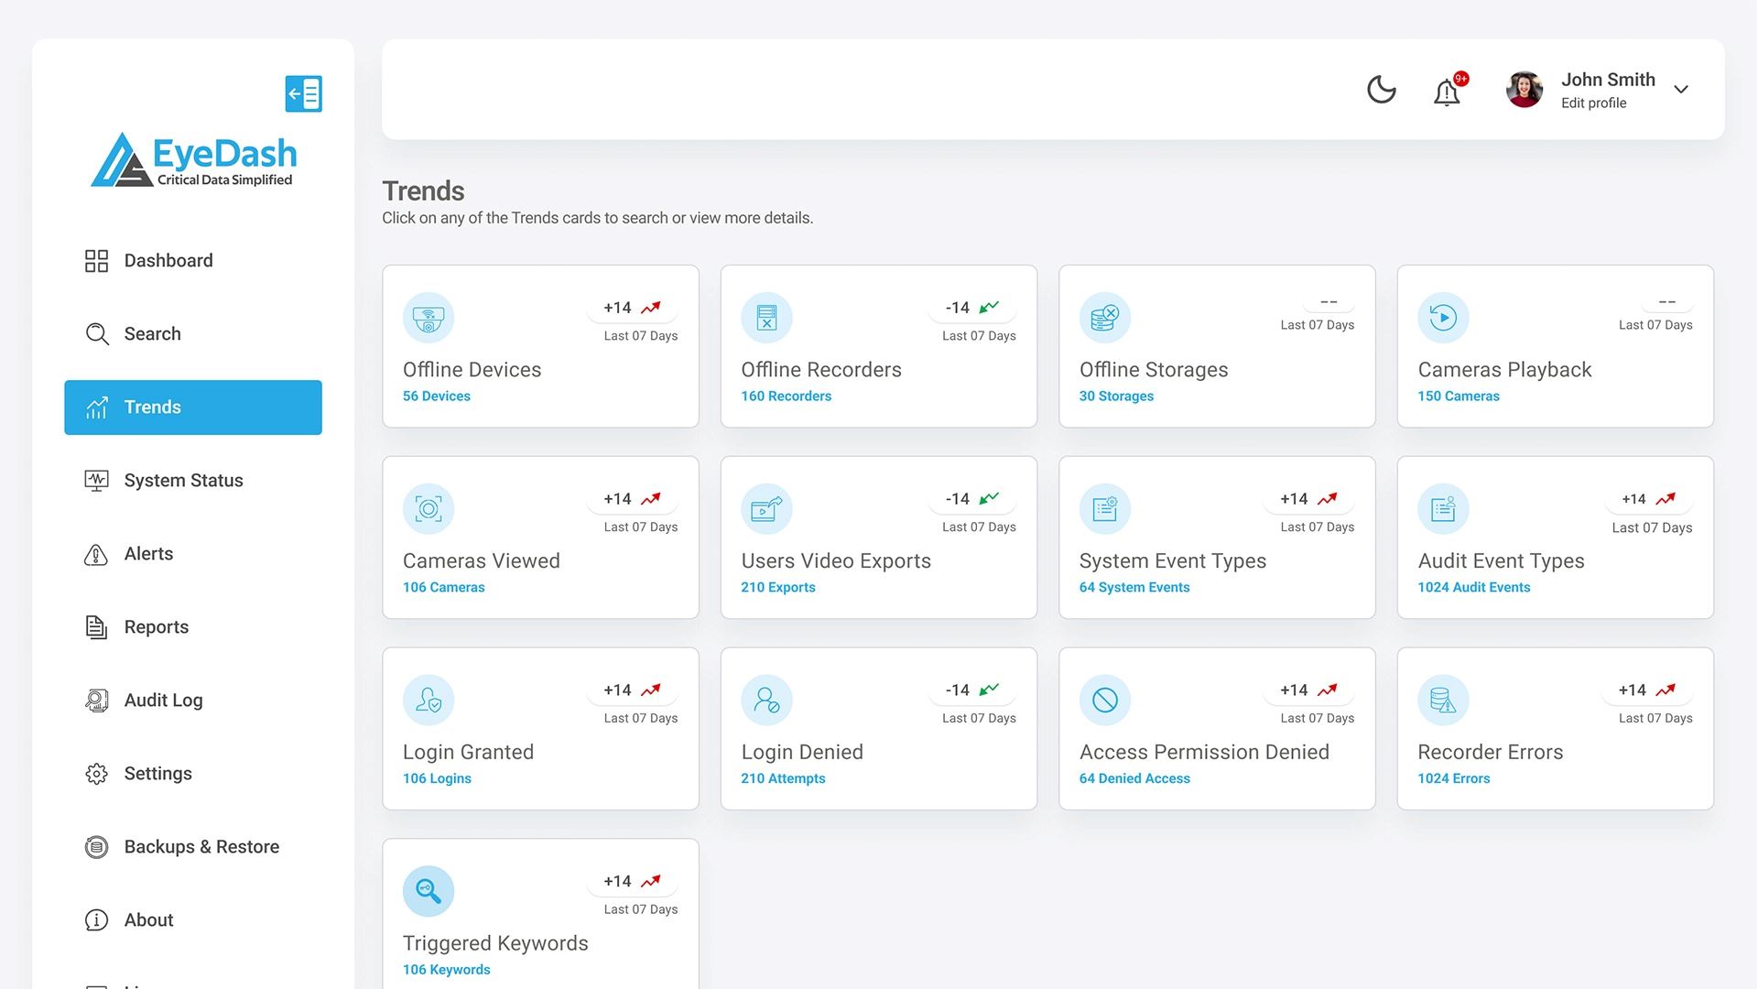
Task: Open Backups & Restore
Action: [x=193, y=847]
